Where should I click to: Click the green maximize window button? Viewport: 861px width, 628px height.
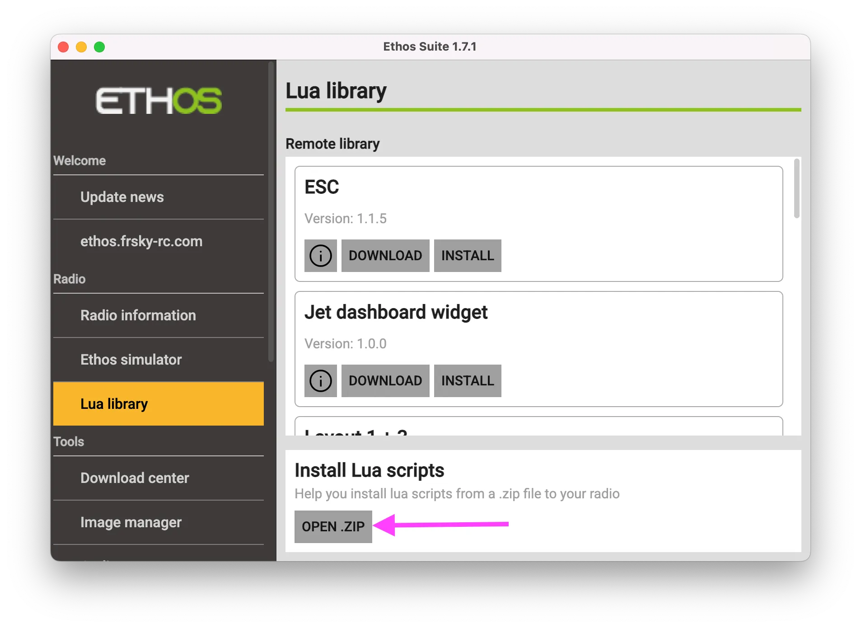coord(99,47)
